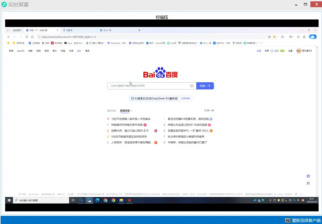
Task: Click browser back arrow
Action: (15, 37)
